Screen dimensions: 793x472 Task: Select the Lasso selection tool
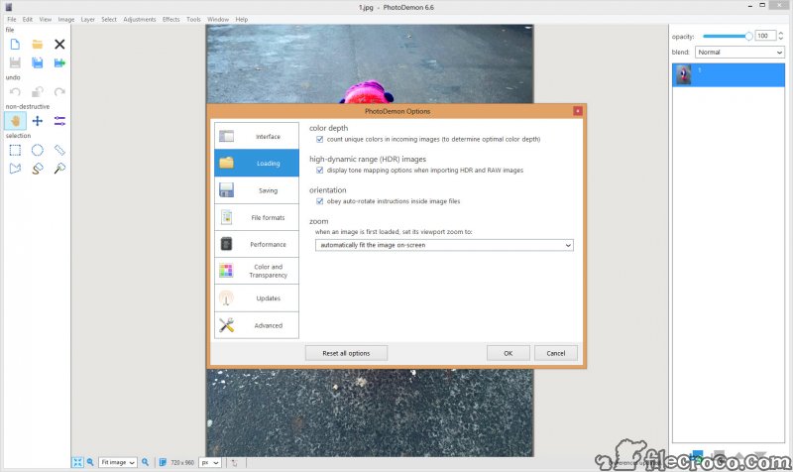pos(38,169)
